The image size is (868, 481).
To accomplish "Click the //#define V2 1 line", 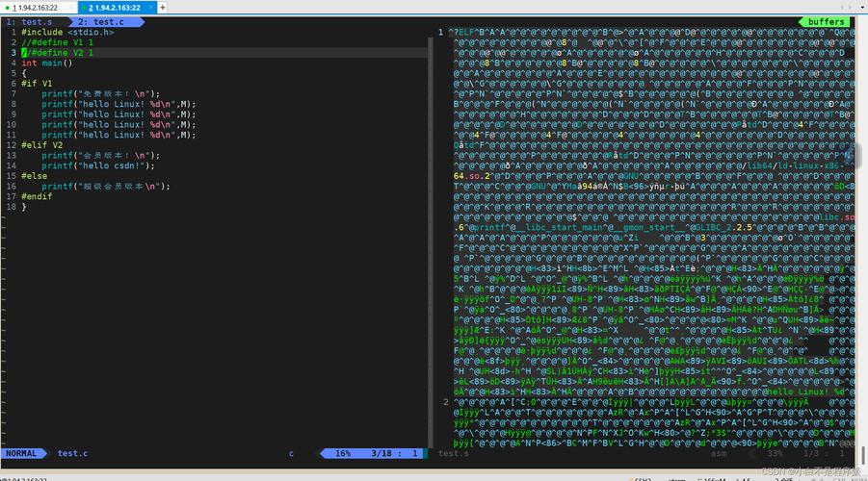I will click(x=57, y=53).
